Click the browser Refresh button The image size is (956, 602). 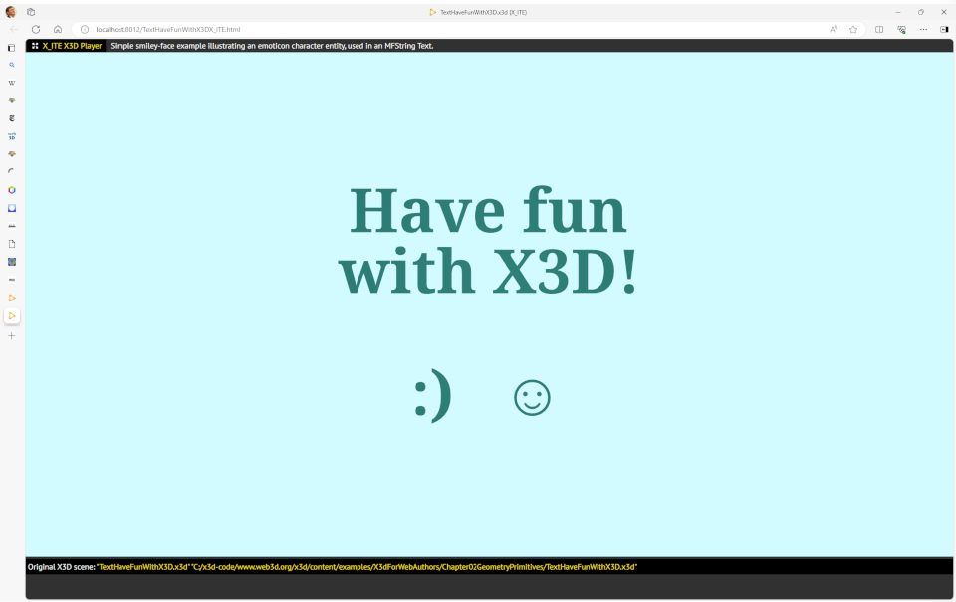(x=36, y=29)
